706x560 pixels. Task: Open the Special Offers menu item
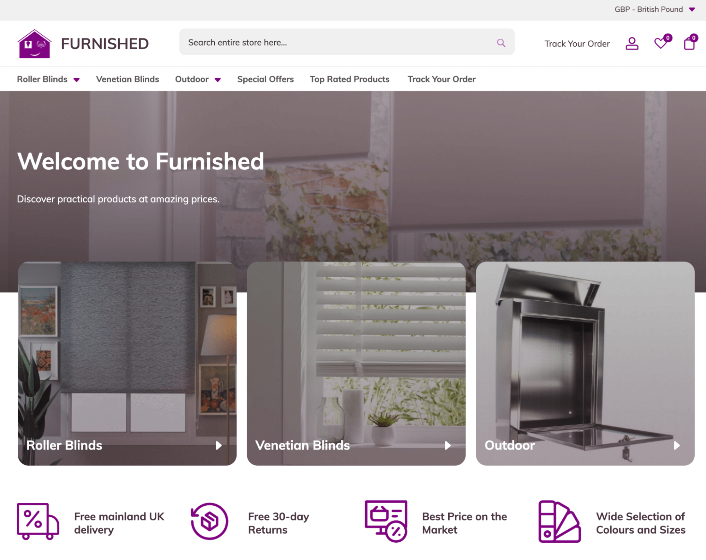(265, 79)
